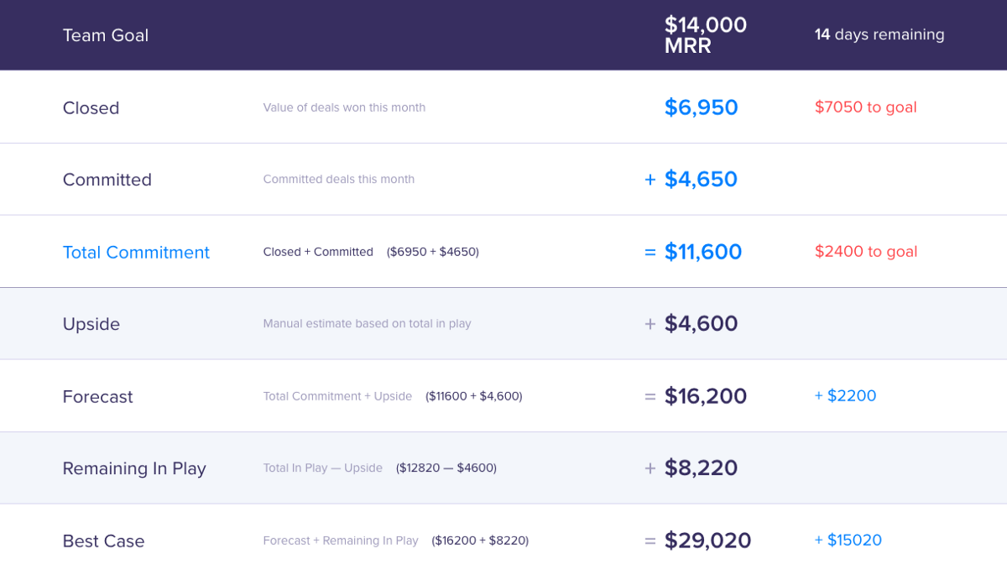1007x575 pixels.
Task: Click the Upside row label
Action: point(91,324)
